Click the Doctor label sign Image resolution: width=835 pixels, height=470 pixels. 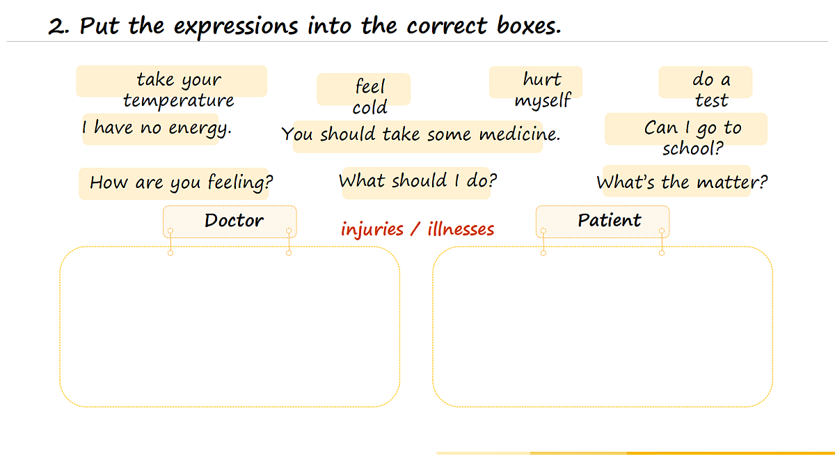[230, 221]
